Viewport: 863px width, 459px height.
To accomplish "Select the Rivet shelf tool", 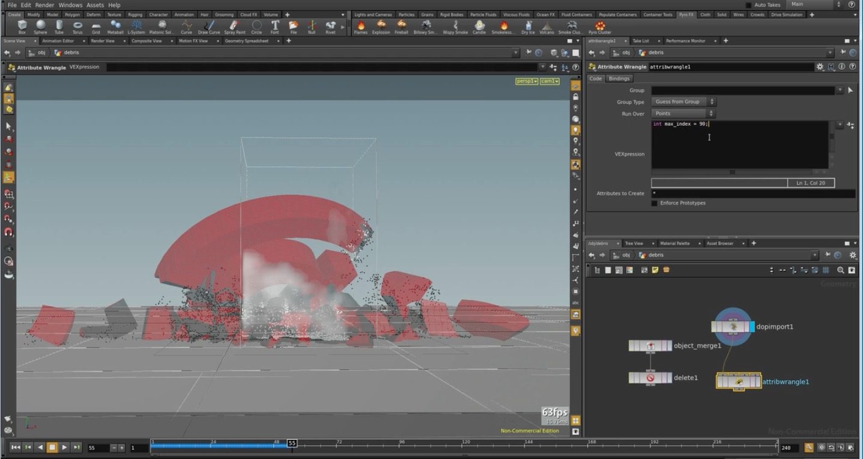I will tap(331, 27).
